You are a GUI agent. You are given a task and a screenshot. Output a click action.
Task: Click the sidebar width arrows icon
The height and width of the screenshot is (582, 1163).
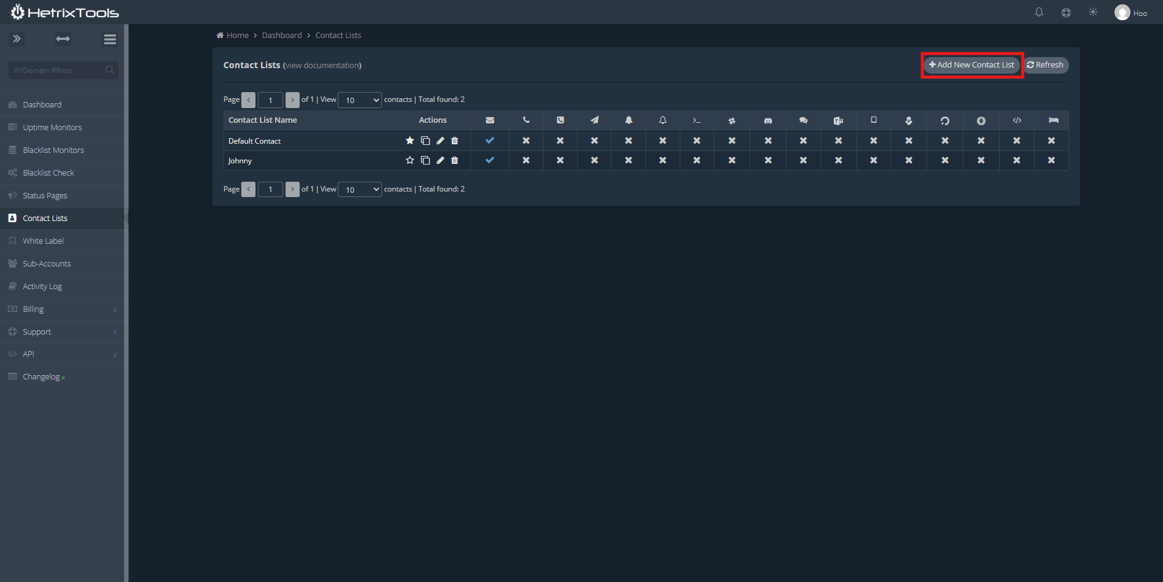click(63, 39)
